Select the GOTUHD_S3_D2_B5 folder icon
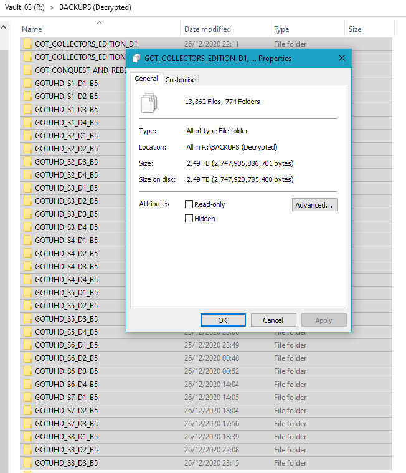This screenshot has height=473, width=406. pos(27,201)
